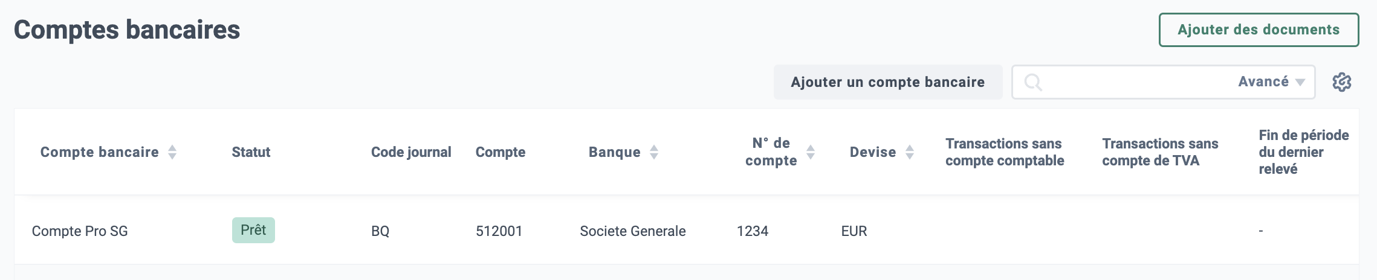The image size is (1377, 280).
Task: Click Fin de période du dernier relevé header
Action: tap(1304, 152)
